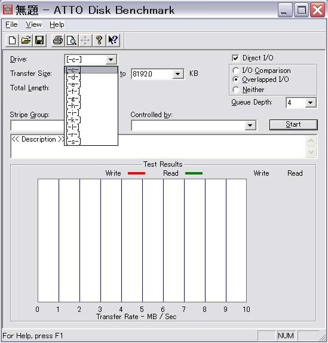Viewport: 328px width, 343px height.
Task: Select the Neither radio button
Action: coord(235,90)
